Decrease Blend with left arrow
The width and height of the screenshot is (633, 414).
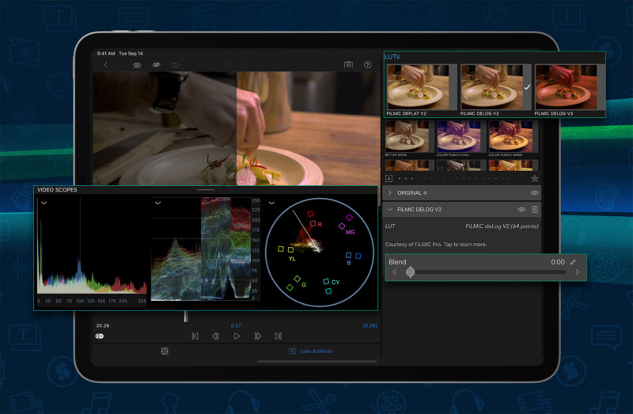394,272
